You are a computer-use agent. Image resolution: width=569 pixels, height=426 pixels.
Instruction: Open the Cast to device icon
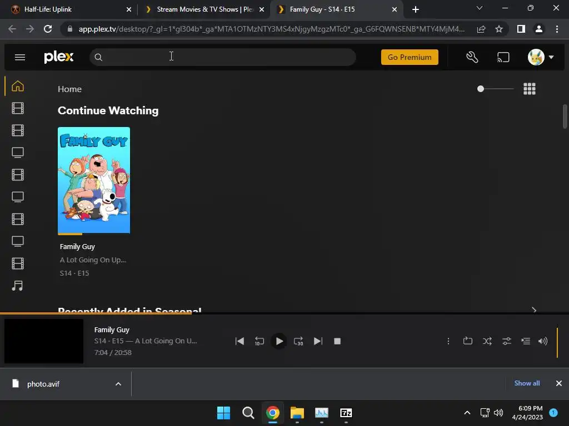[x=503, y=57]
